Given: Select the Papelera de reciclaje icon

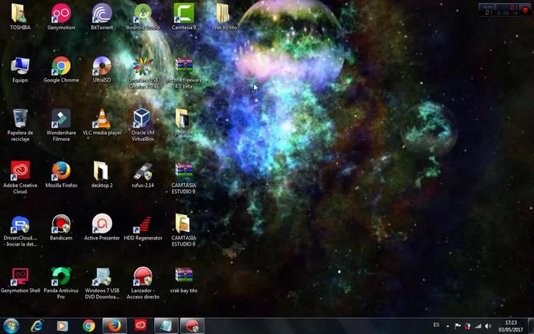Looking at the screenshot, I should coord(20,119).
